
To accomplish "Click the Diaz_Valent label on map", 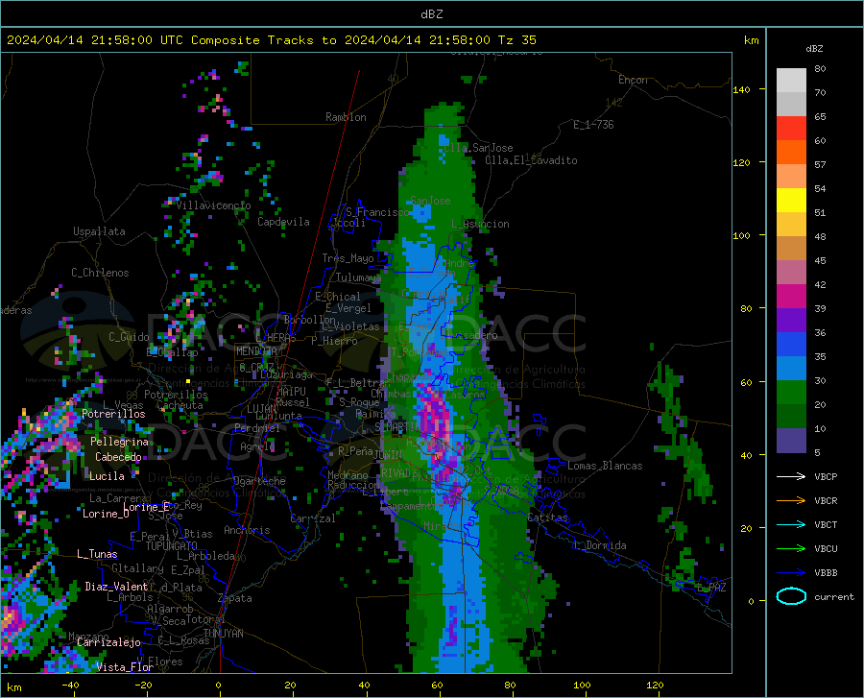I will point(116,587).
